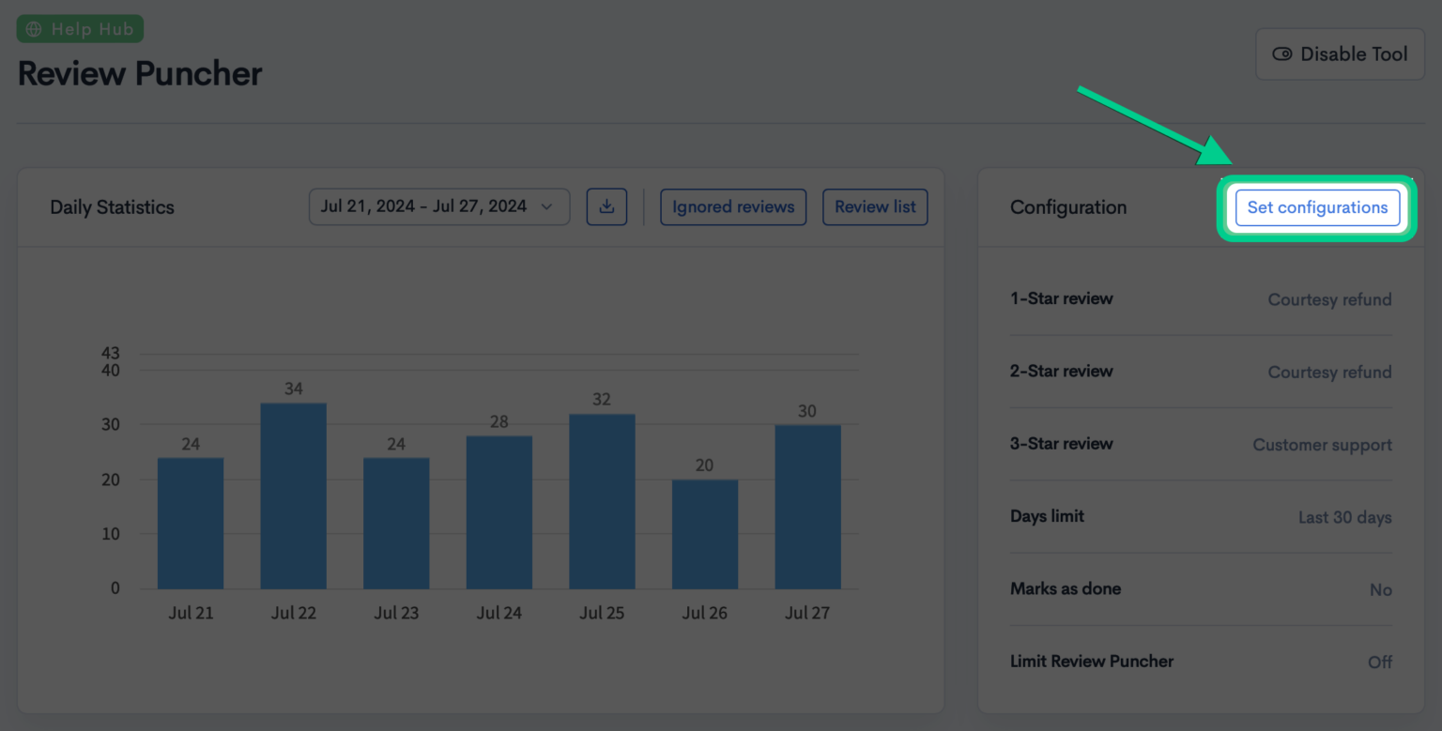
Task: Turn on Limit Review Puncher setting
Action: tap(1380, 662)
